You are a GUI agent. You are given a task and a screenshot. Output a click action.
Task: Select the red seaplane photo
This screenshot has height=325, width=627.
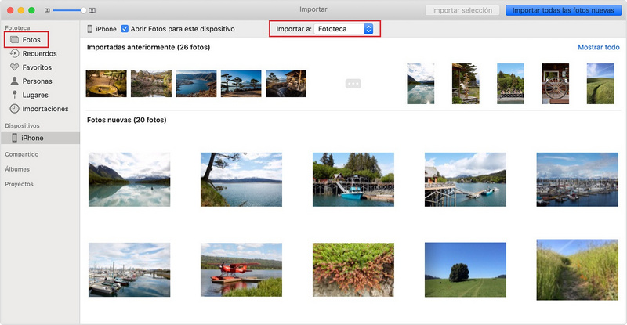241,270
